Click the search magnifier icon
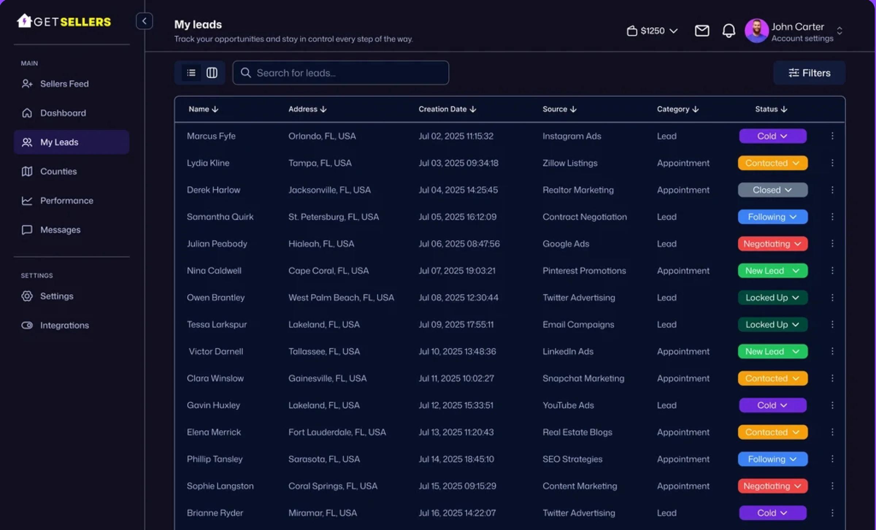The height and width of the screenshot is (530, 876). (x=246, y=73)
